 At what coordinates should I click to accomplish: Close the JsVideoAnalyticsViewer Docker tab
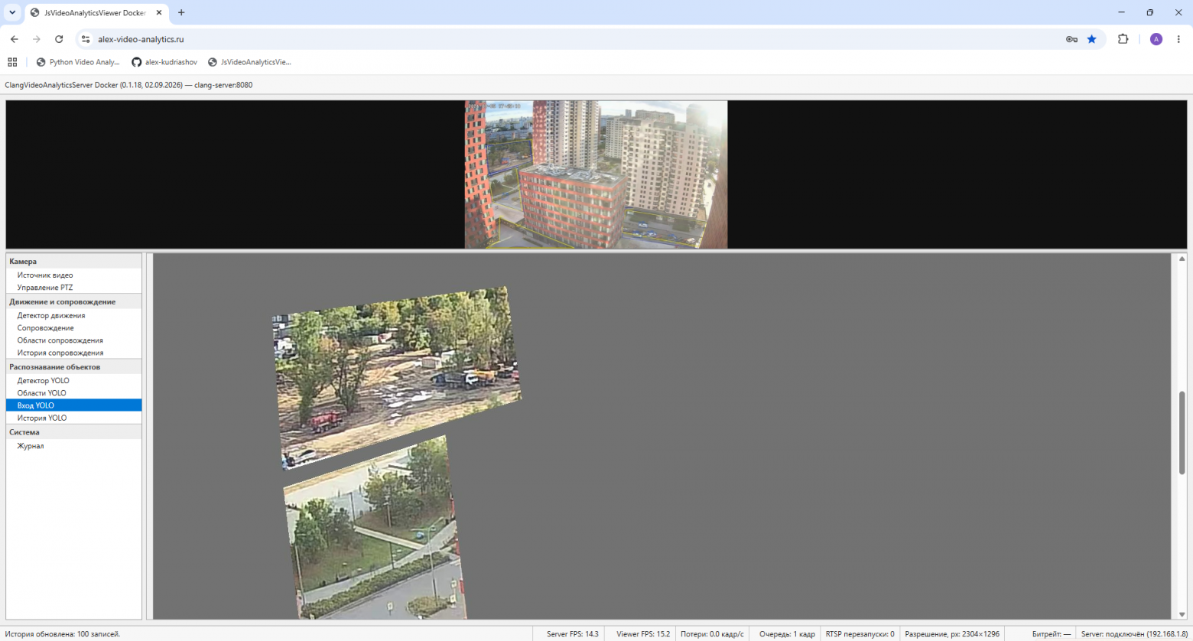pos(159,12)
